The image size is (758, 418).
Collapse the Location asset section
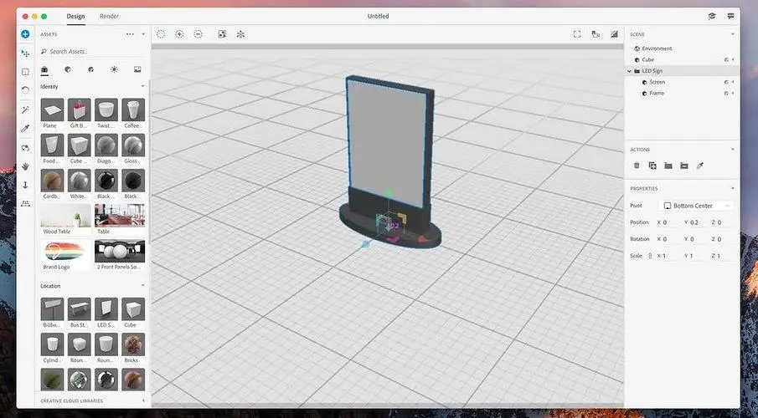click(x=142, y=286)
